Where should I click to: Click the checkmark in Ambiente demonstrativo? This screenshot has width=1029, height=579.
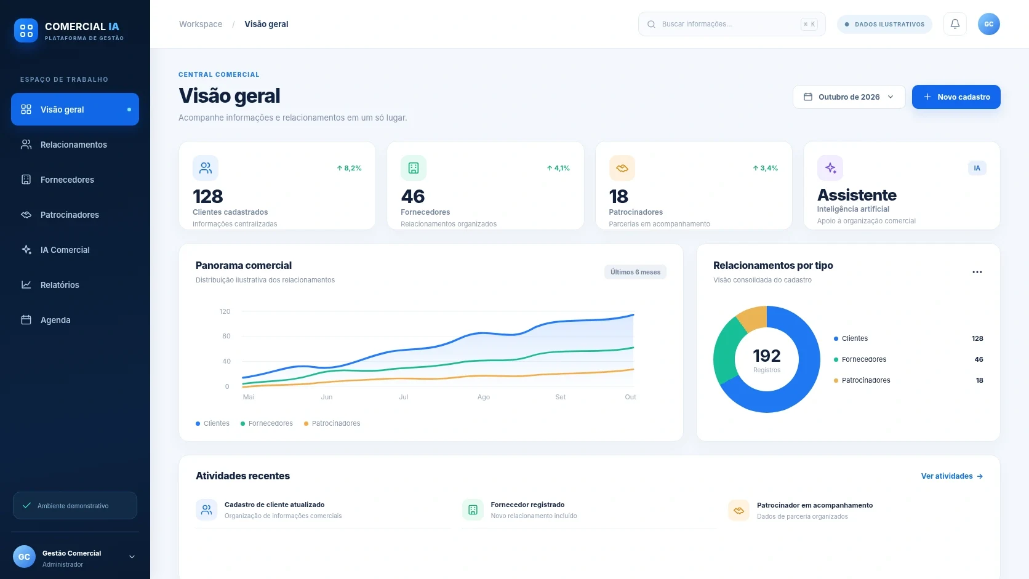click(26, 506)
